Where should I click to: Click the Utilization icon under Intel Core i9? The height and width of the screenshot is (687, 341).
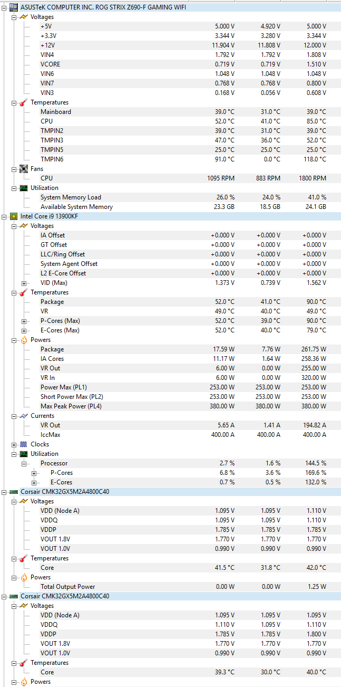(x=23, y=454)
